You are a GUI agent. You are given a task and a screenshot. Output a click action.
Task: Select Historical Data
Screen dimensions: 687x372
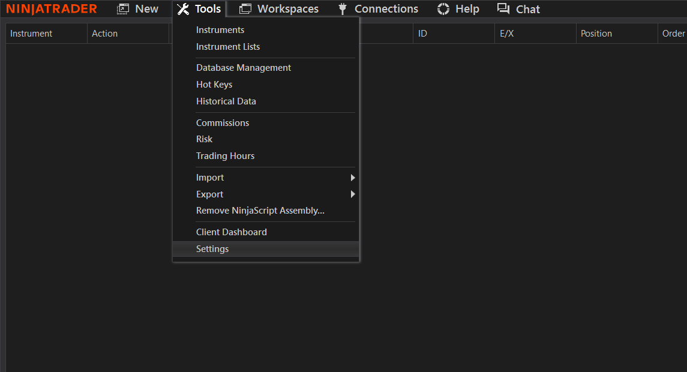tap(226, 101)
